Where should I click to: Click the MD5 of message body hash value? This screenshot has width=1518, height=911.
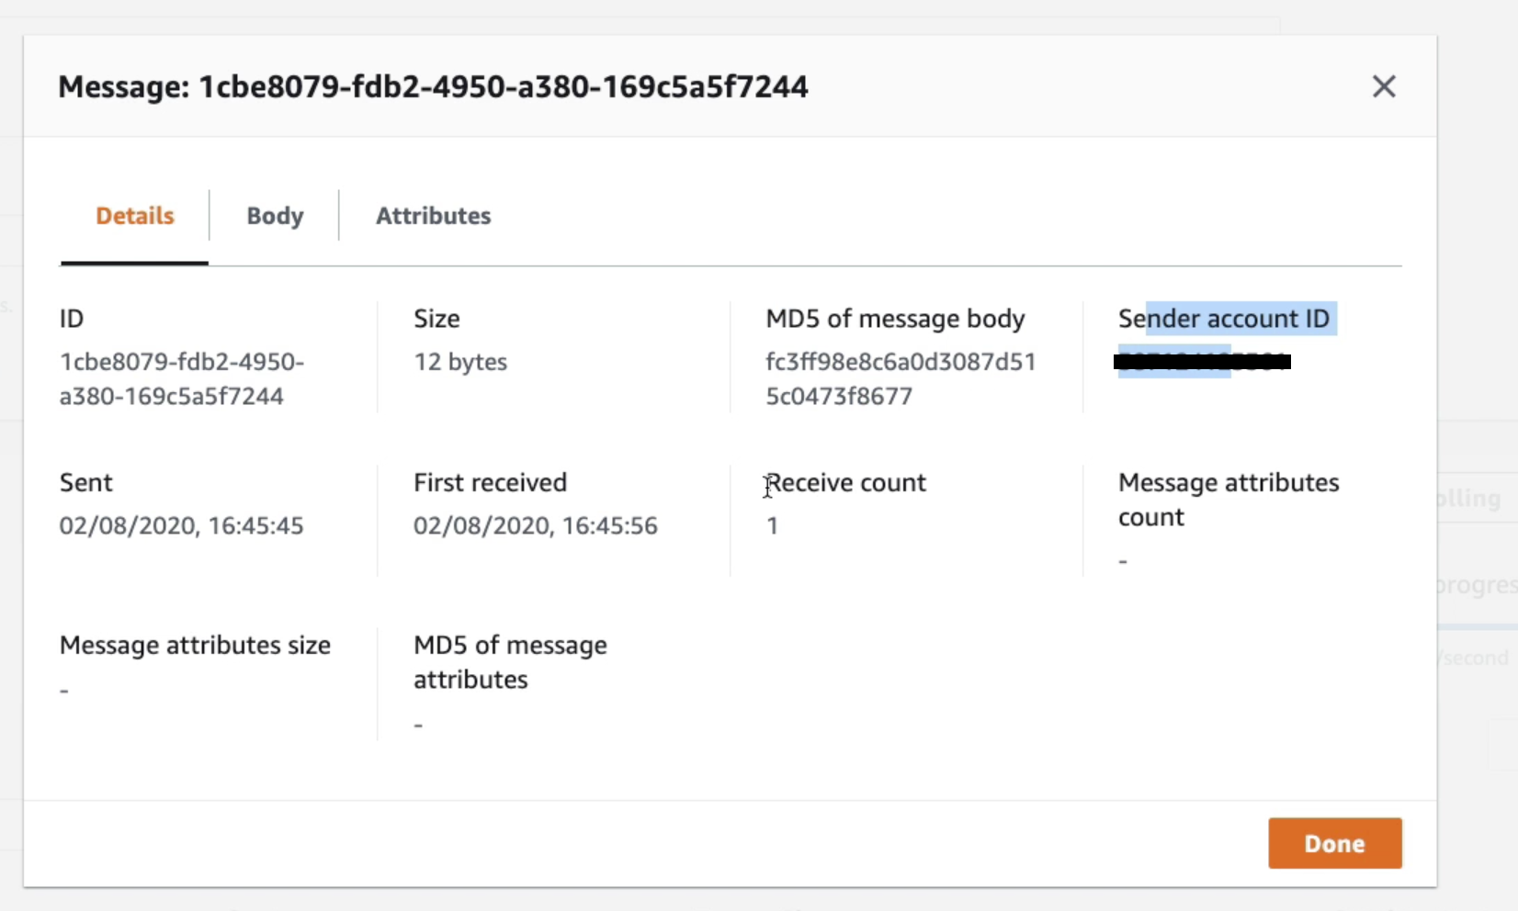pyautogui.click(x=901, y=378)
